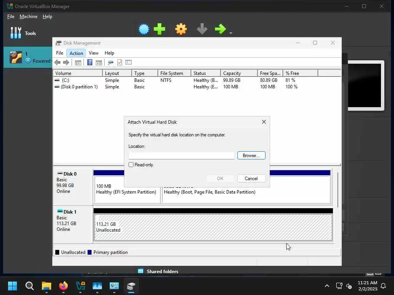Open the File menu in Disk Management

tap(60, 53)
